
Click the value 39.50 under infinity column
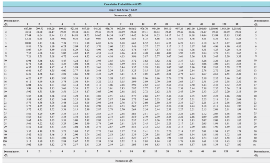(239, 32)
